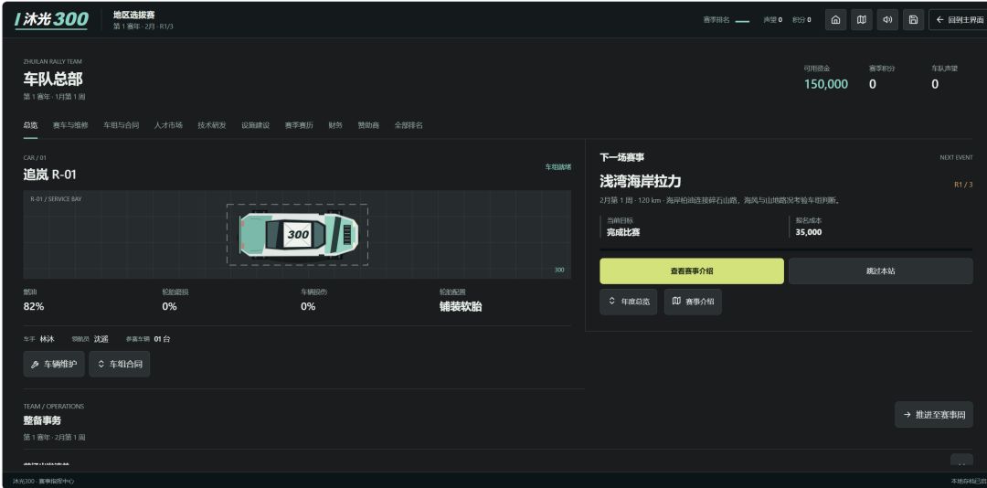Click the 150,000 available funds value
Viewport: 987px width, 488px height.
826,84
